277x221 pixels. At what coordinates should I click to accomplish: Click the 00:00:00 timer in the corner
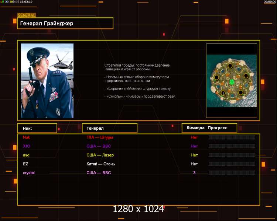click(x=270, y=1)
